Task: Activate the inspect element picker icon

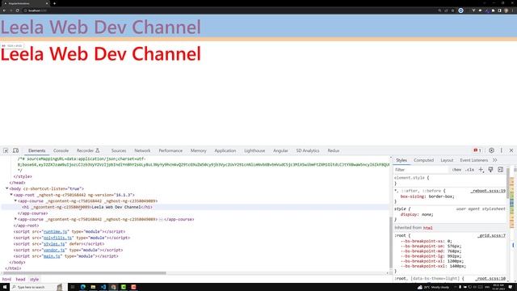Action: pyautogui.click(x=6, y=150)
